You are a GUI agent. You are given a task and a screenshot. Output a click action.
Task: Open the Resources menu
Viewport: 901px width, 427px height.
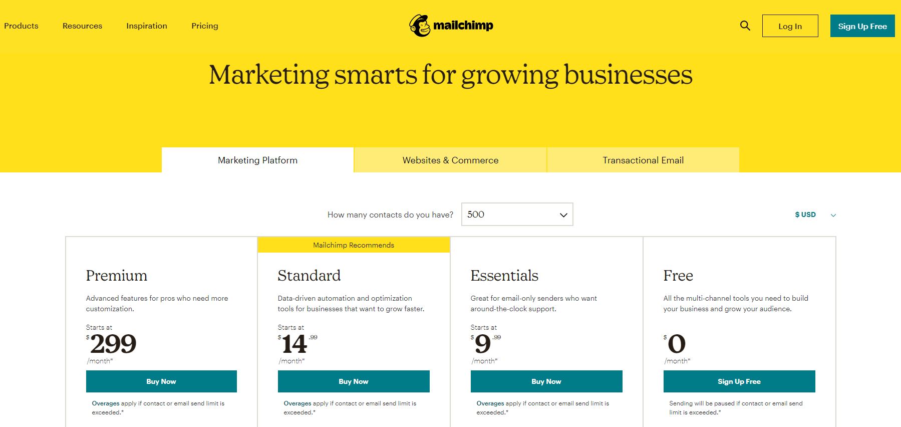pyautogui.click(x=82, y=26)
